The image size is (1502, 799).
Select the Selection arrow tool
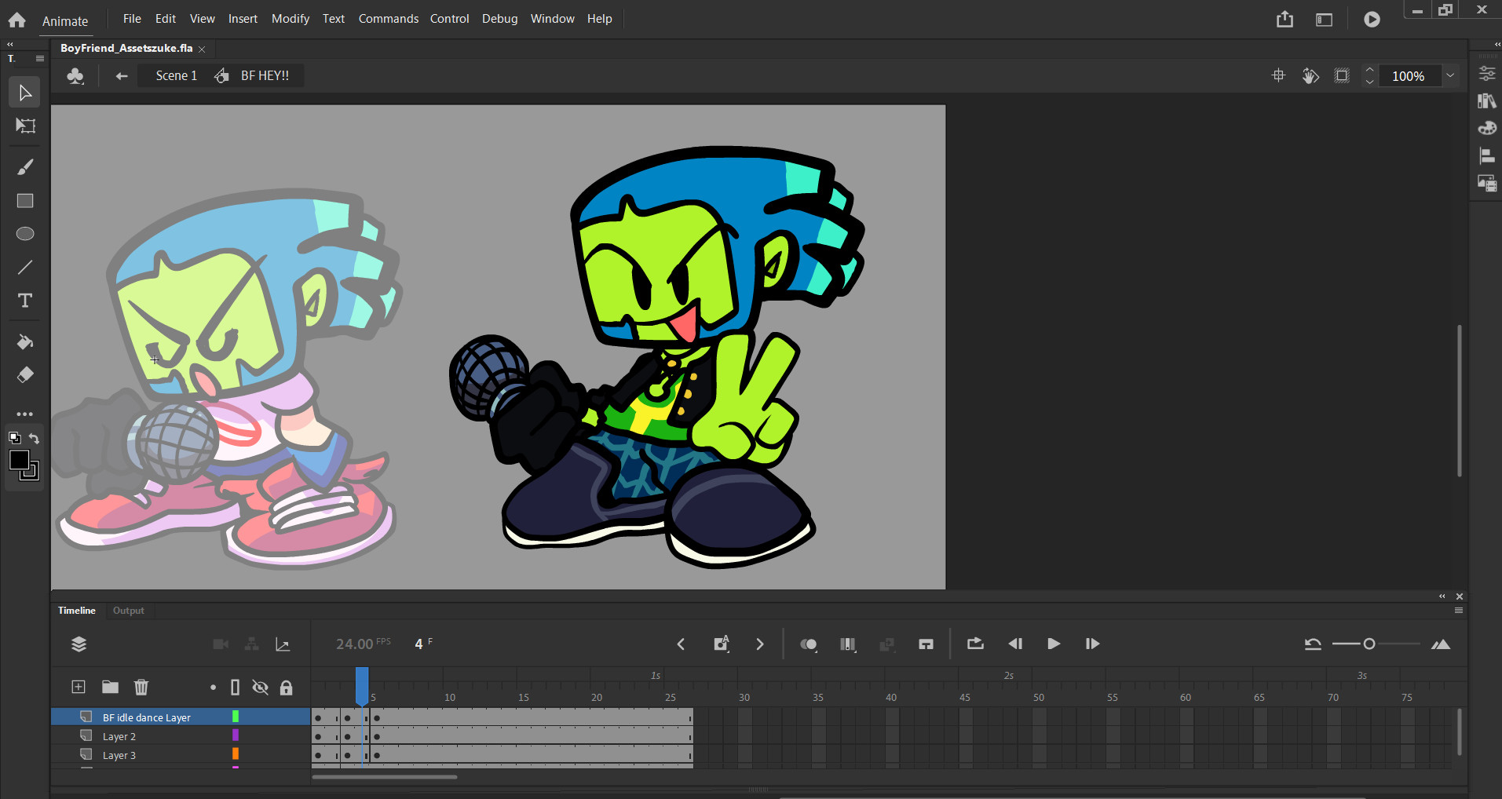coord(25,93)
